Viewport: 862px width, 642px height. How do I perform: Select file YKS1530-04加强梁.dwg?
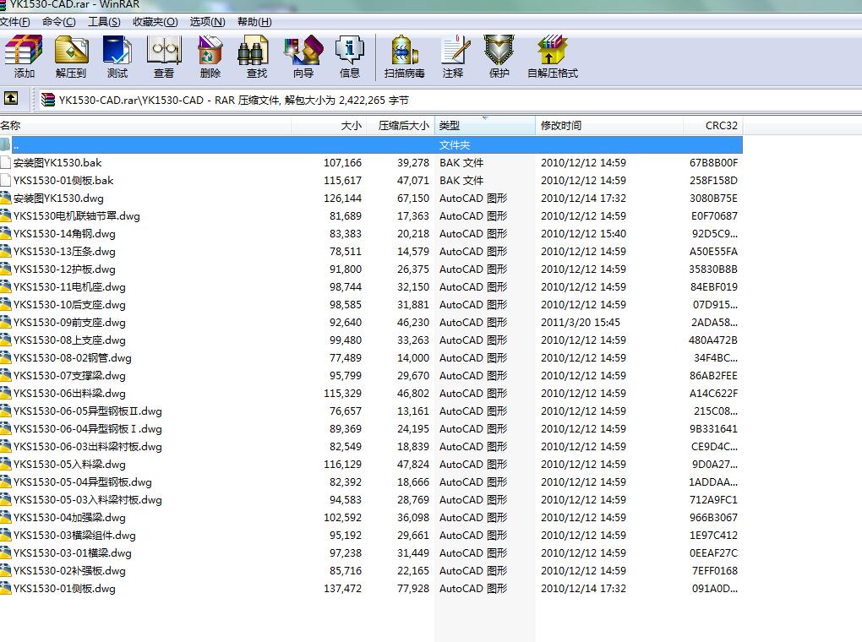(x=69, y=517)
